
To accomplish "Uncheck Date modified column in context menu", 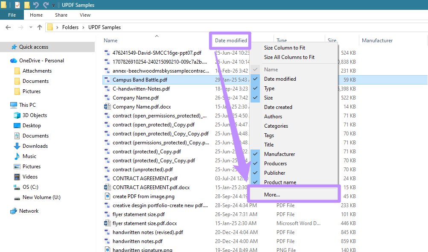I will pos(280,79).
